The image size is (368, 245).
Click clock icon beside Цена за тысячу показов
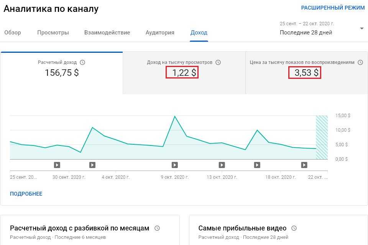point(360,62)
